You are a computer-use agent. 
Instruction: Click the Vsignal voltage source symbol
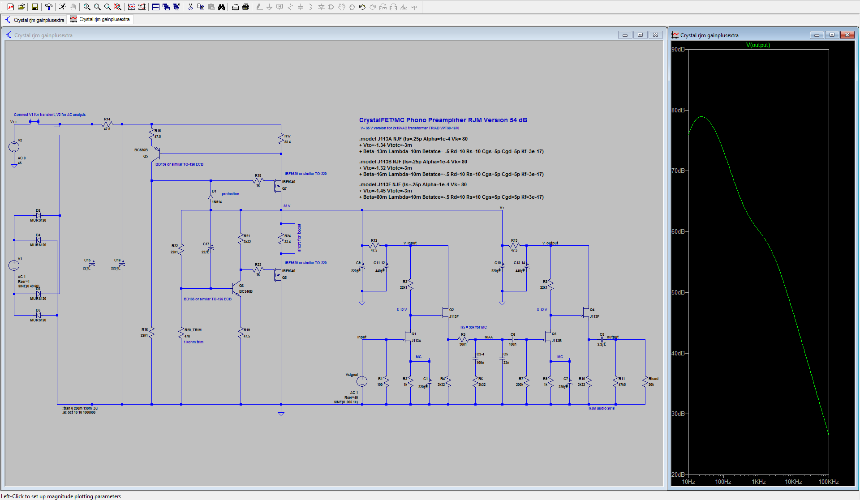(x=362, y=381)
